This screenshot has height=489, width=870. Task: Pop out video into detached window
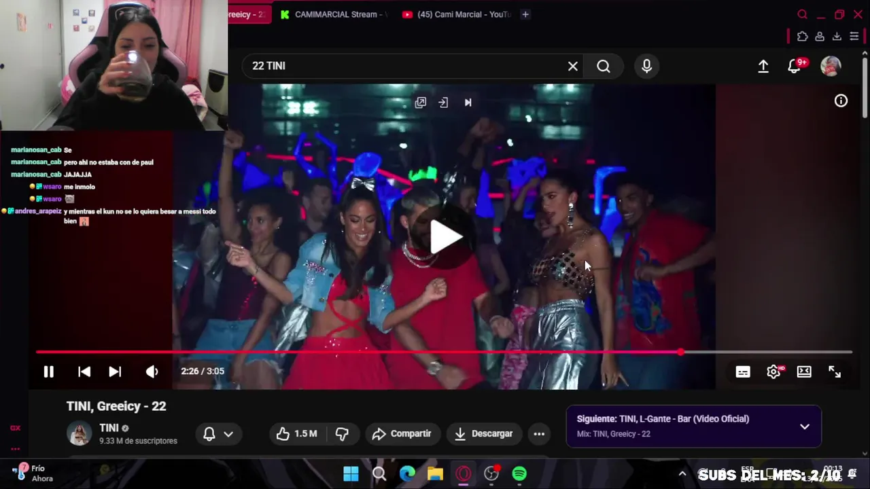click(421, 103)
